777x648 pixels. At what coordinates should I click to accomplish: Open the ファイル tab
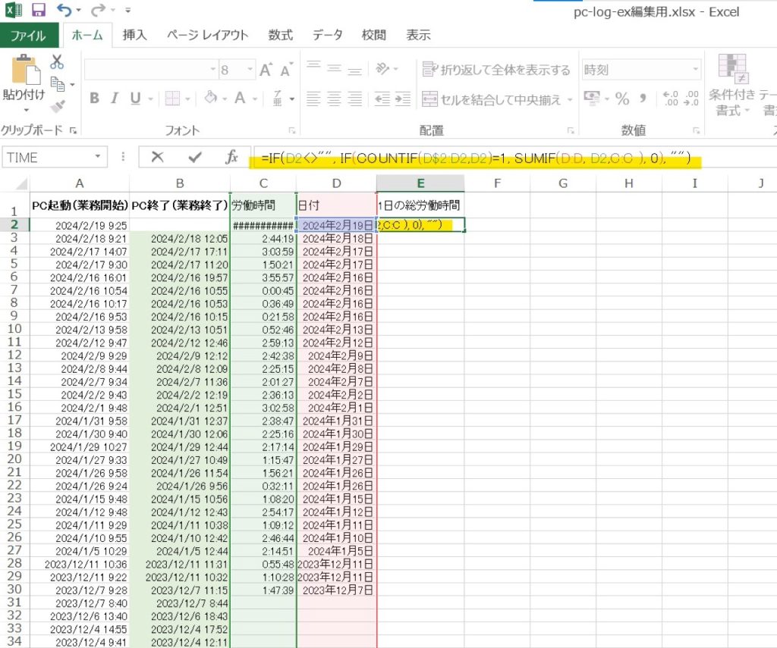pyautogui.click(x=28, y=35)
